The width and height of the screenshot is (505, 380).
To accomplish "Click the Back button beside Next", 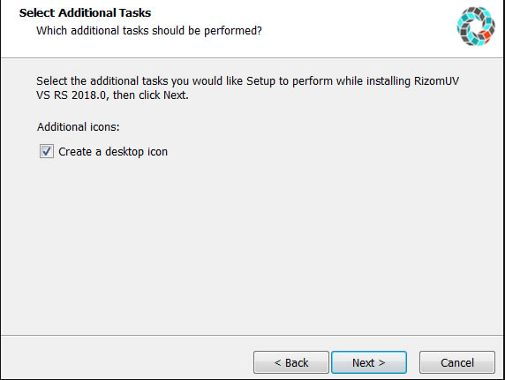I will [x=291, y=362].
